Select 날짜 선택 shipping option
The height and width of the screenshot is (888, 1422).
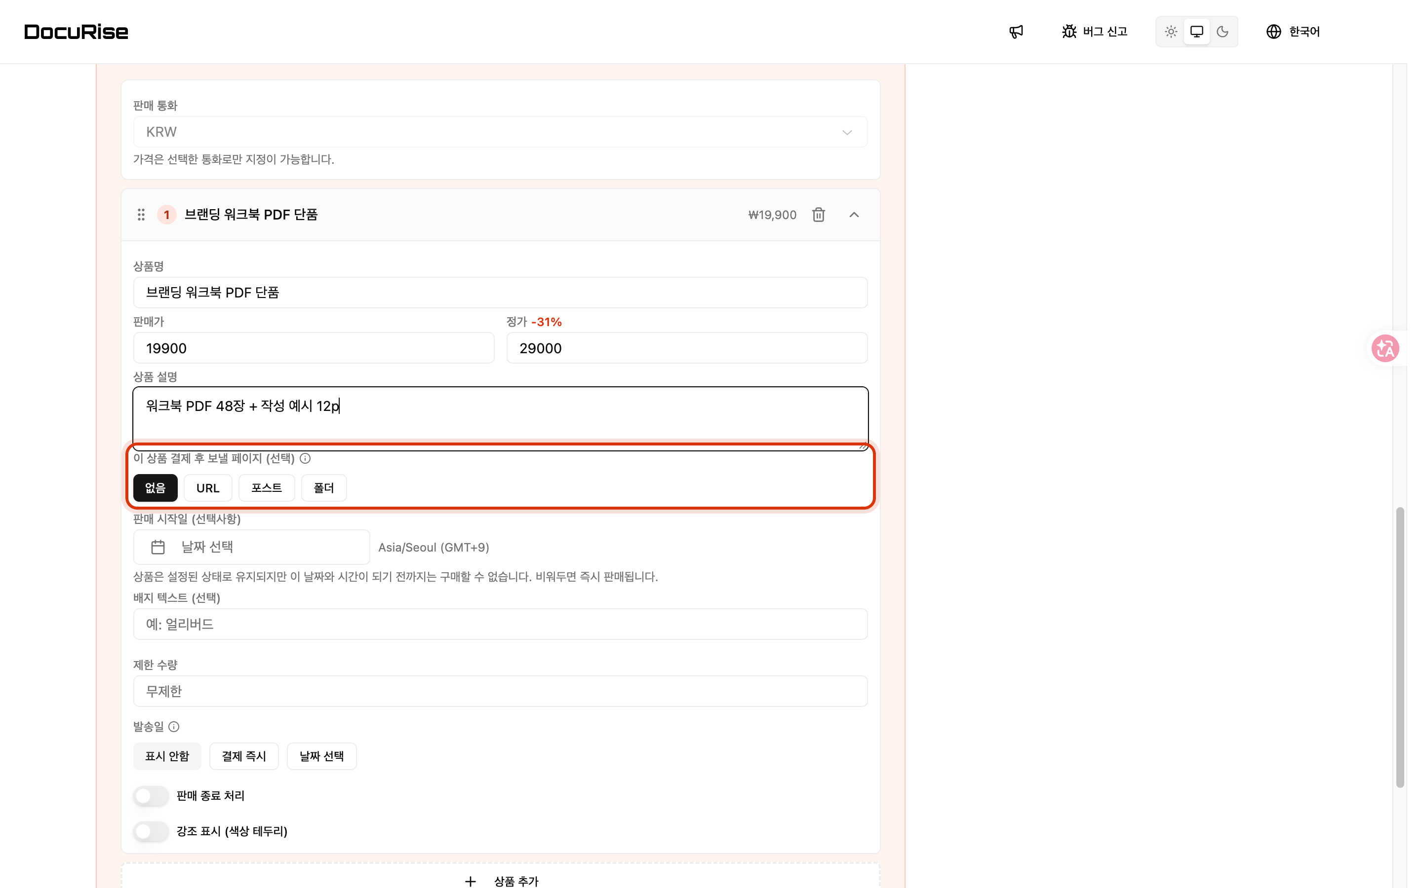pos(321,756)
